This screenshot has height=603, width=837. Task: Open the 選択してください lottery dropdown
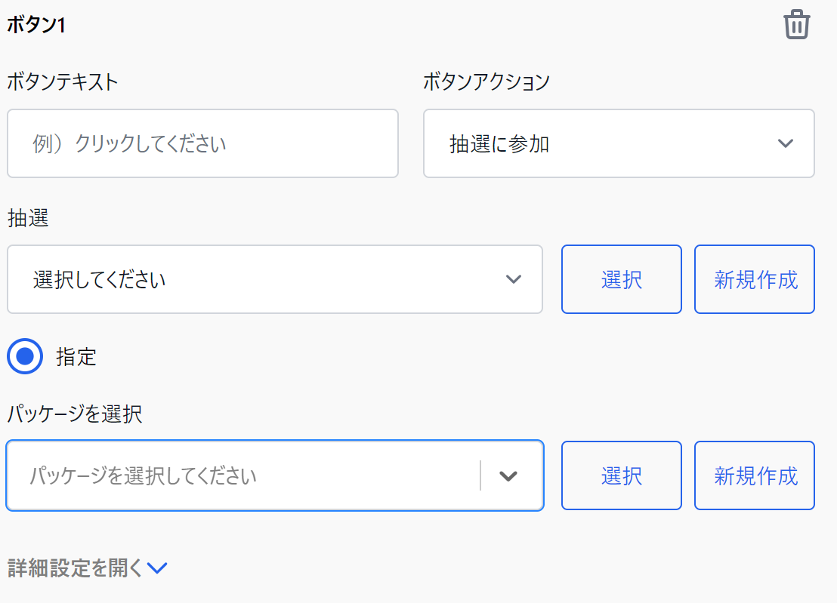point(275,279)
